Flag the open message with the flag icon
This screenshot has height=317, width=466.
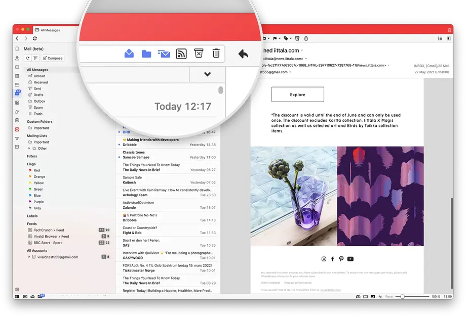(x=275, y=38)
